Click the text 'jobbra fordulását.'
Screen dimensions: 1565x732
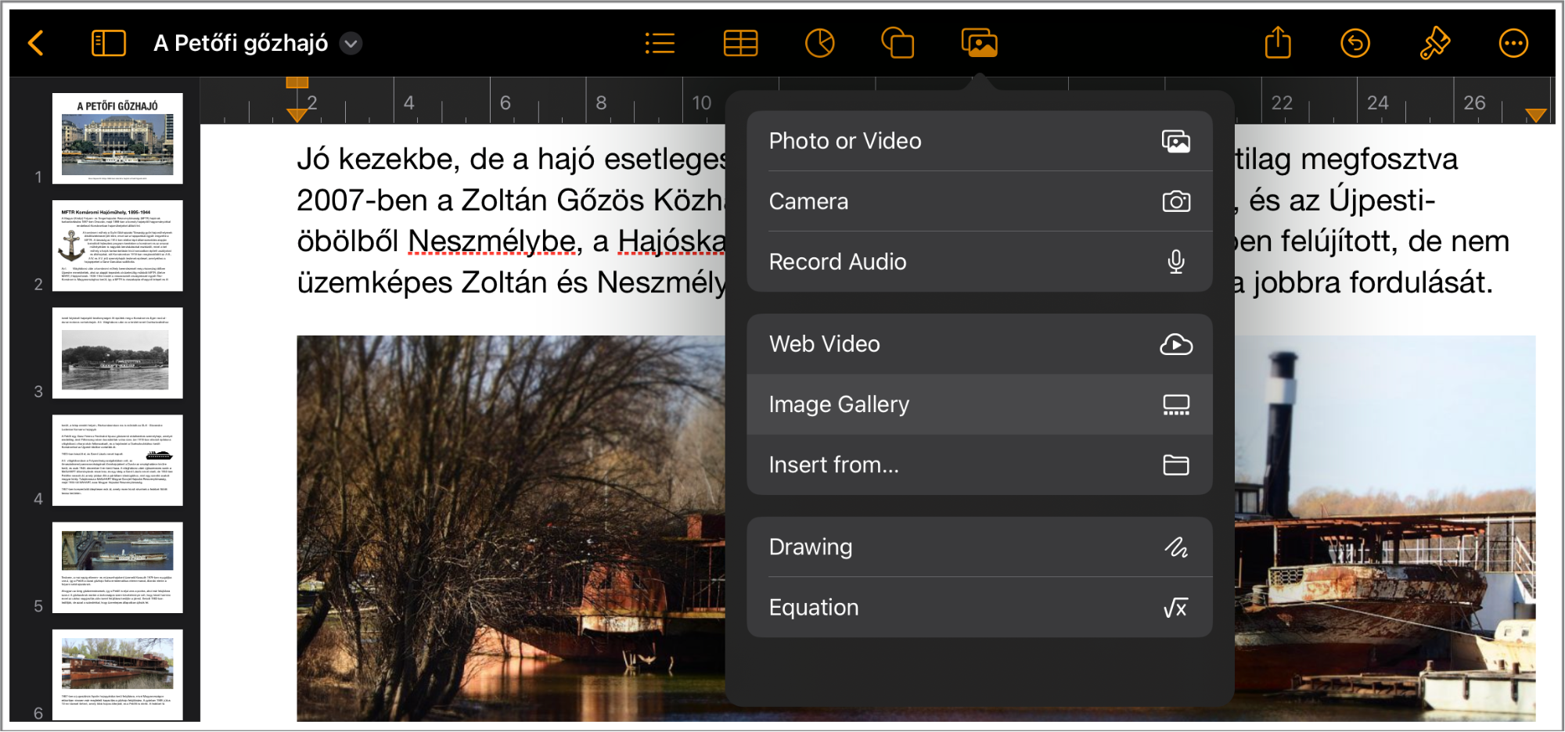coord(1373,282)
